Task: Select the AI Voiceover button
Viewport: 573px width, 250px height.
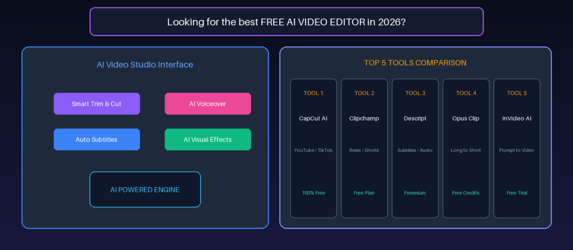Action: click(208, 104)
